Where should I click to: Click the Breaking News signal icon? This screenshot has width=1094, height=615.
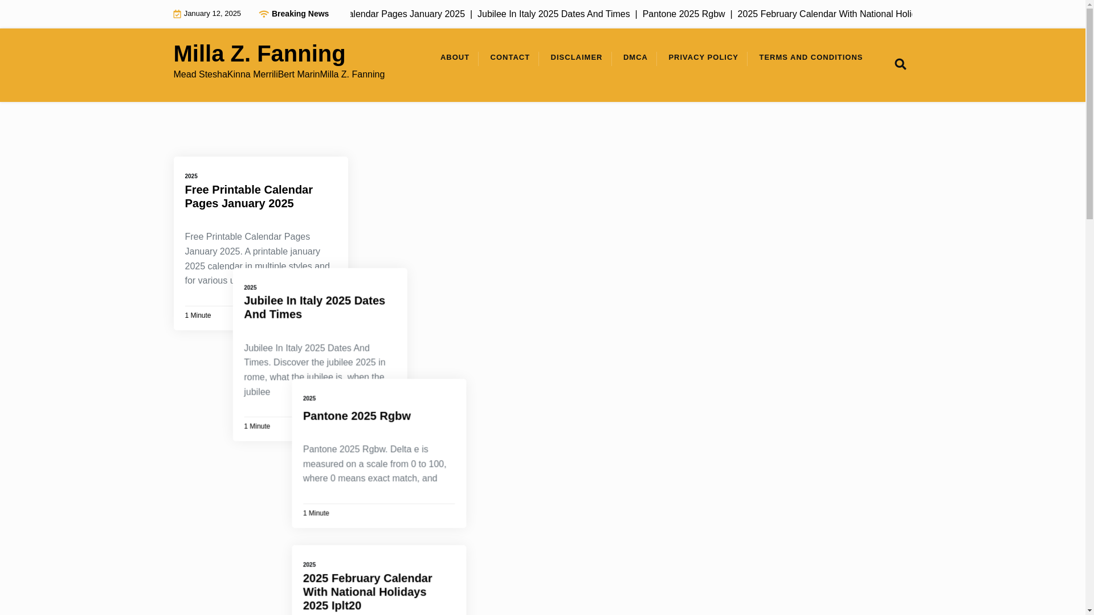(263, 14)
